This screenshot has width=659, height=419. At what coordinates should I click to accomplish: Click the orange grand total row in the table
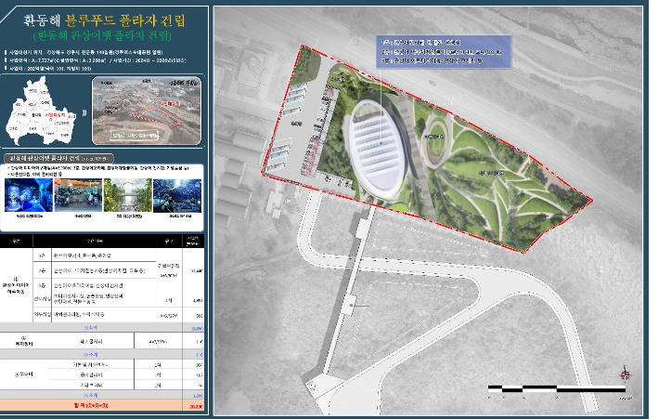point(103,406)
